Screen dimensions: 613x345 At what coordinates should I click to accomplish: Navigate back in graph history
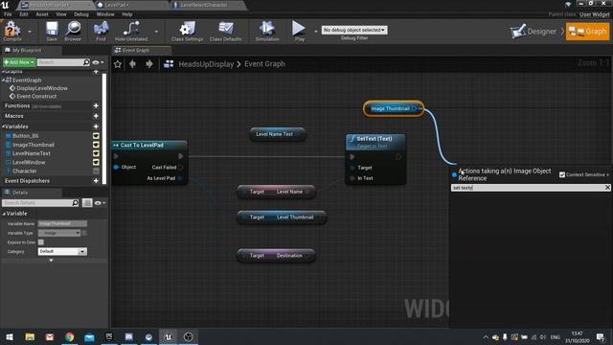point(133,64)
